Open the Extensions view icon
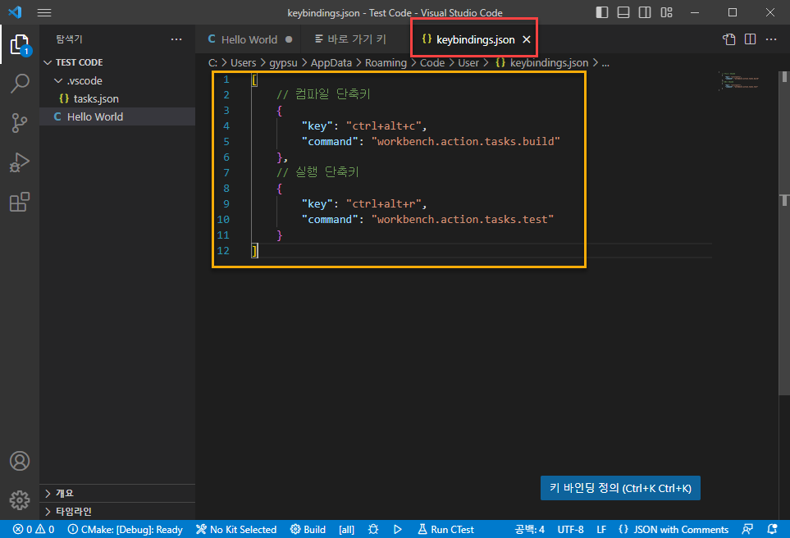 (x=20, y=202)
